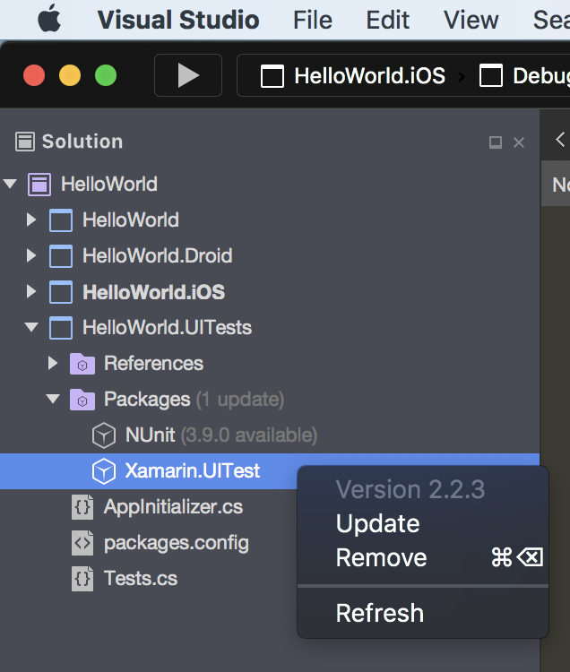
Task: Click the Solution pad title
Action: (82, 142)
